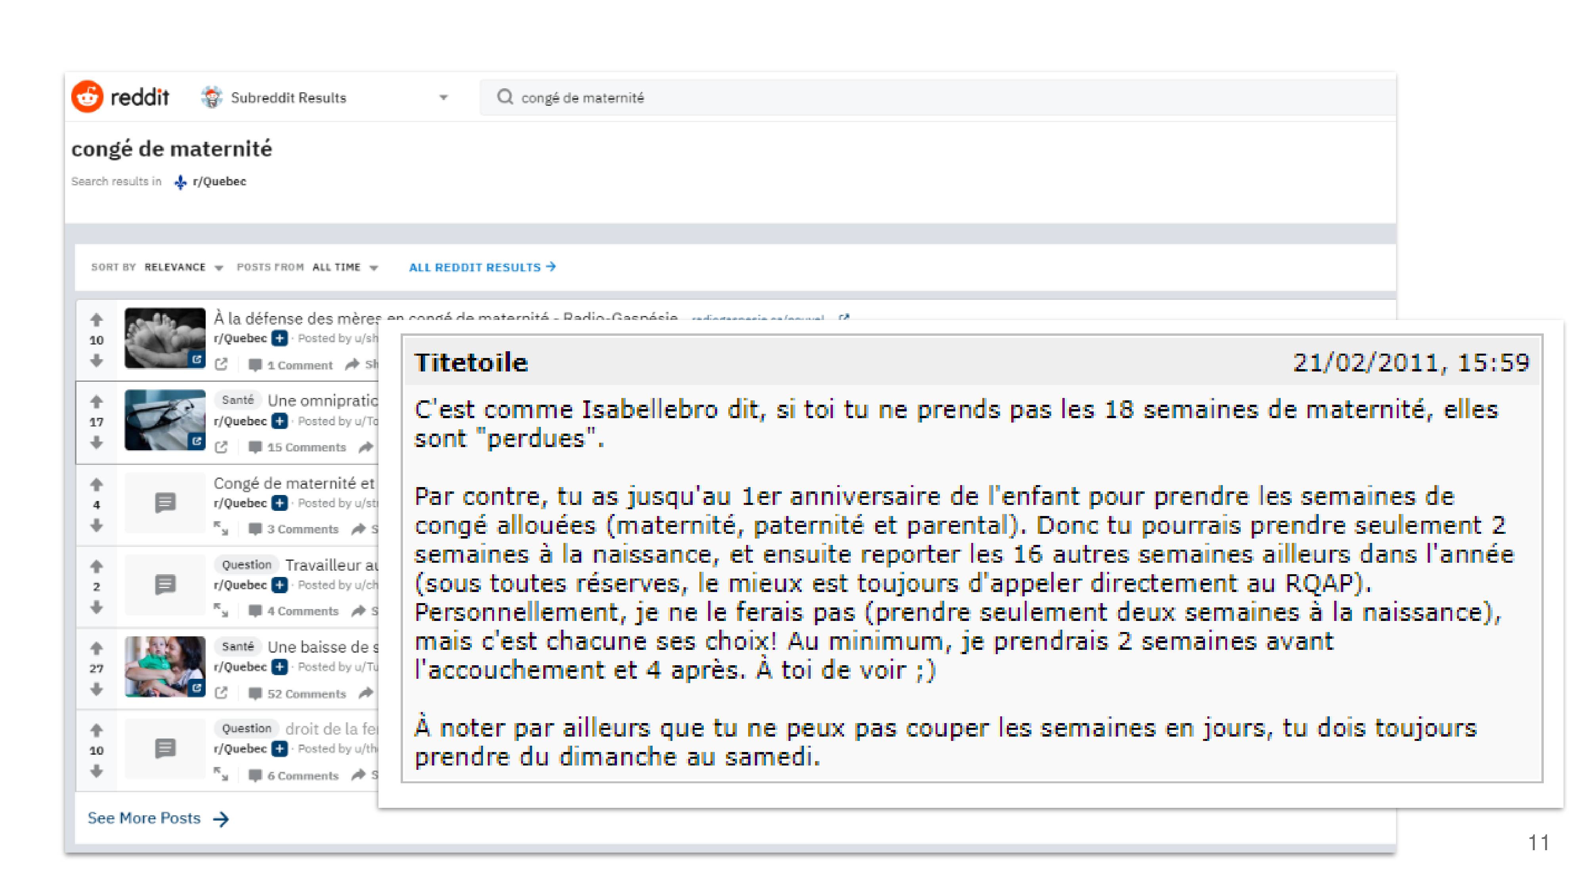Downvote the post with score 27

coord(96,690)
